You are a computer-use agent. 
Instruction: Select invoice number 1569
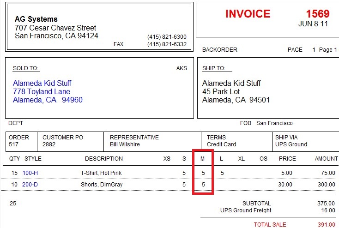pos(318,14)
